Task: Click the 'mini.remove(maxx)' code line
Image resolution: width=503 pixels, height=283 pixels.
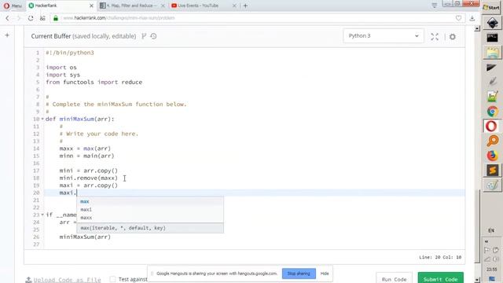Action: click(89, 178)
